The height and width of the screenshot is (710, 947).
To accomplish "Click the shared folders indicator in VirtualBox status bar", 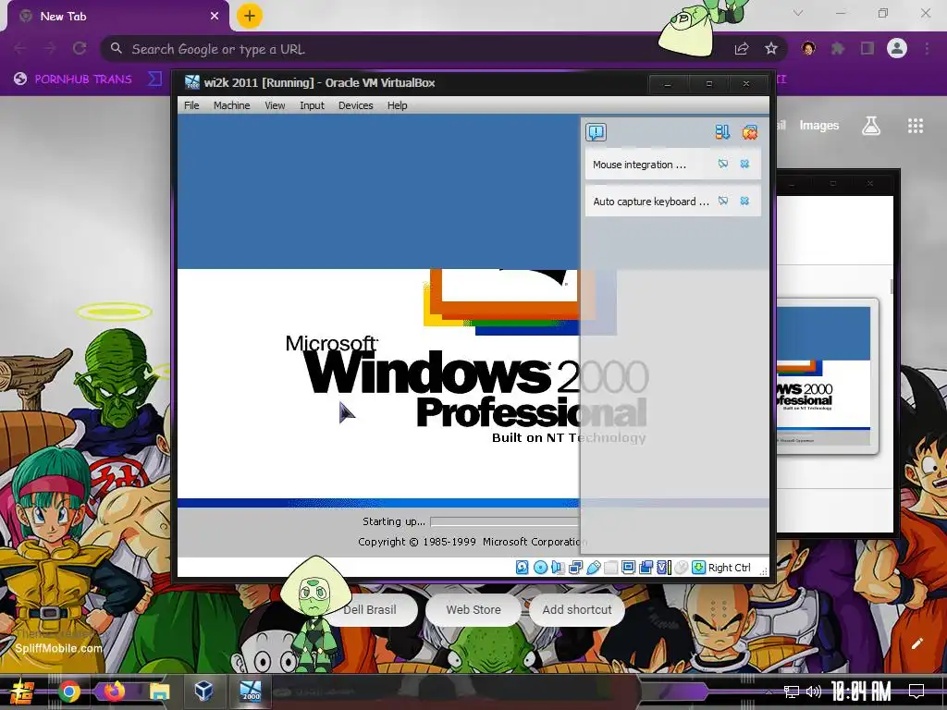I will pyautogui.click(x=610, y=568).
